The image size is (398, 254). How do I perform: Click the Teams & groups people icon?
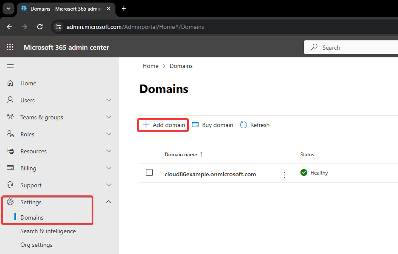(x=10, y=117)
